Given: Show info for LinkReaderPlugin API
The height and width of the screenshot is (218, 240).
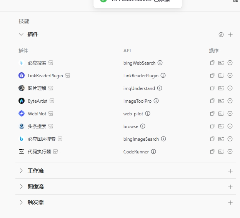Looking at the screenshot, I should pyautogui.click(x=163, y=75).
